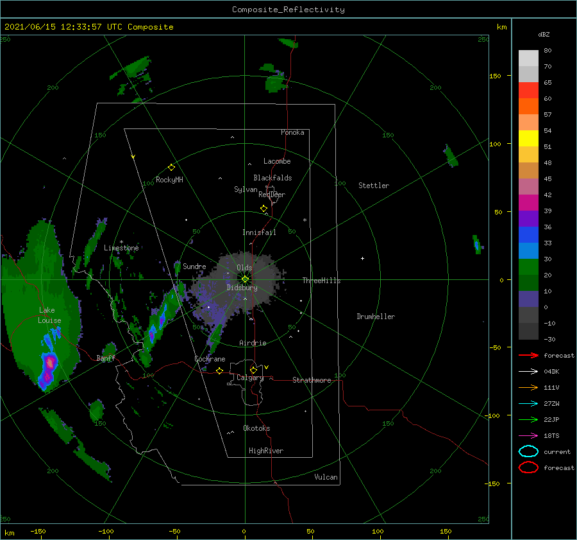
Task: Click the red forecast arrow in legend
Action: [528, 355]
